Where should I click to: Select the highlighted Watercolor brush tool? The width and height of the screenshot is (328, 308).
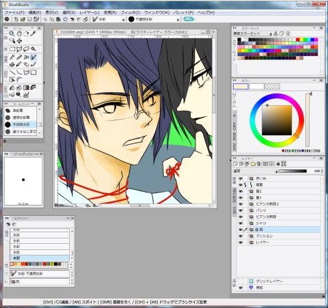[33, 57]
